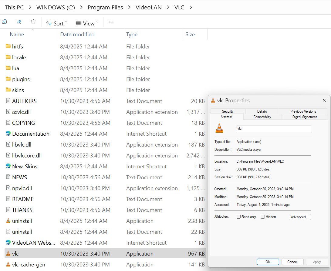Open the Sort dropdown menu
This screenshot has width=331, height=271.
56,23
